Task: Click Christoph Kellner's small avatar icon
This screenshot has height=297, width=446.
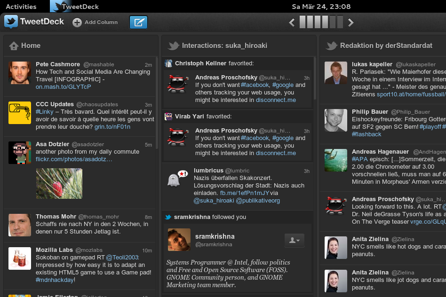Action: pyautogui.click(x=168, y=63)
